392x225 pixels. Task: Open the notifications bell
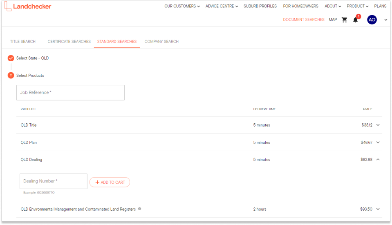pos(355,20)
